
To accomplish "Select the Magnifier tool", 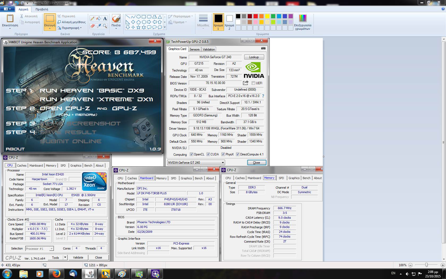I will point(105,26).
